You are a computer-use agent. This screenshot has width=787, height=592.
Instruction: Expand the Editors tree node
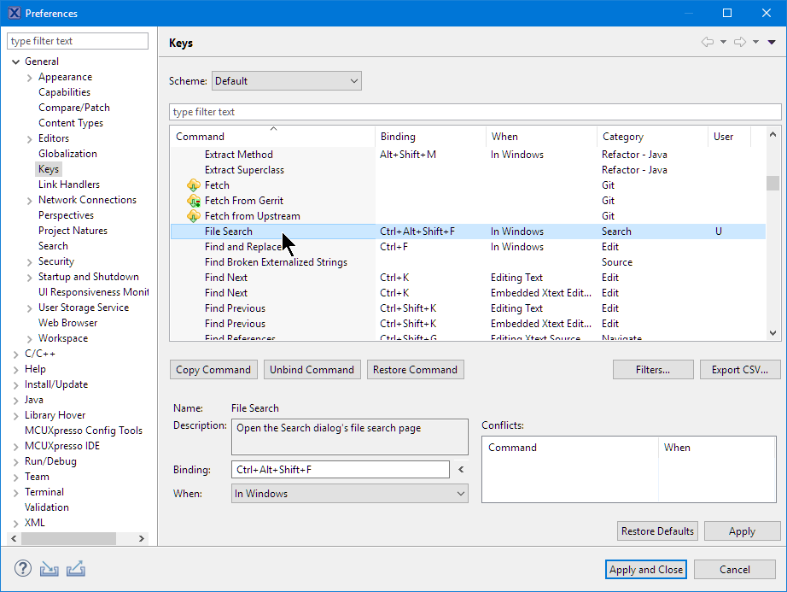click(29, 139)
